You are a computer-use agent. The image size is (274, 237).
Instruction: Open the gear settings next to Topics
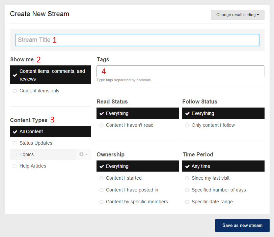point(83,154)
